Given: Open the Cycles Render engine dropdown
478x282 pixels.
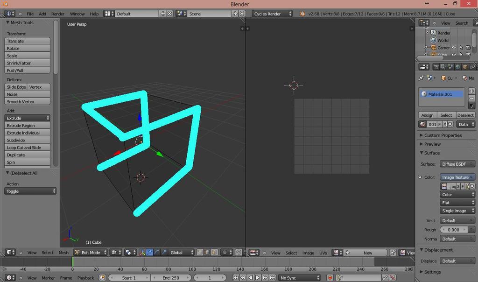Looking at the screenshot, I should click(272, 14).
